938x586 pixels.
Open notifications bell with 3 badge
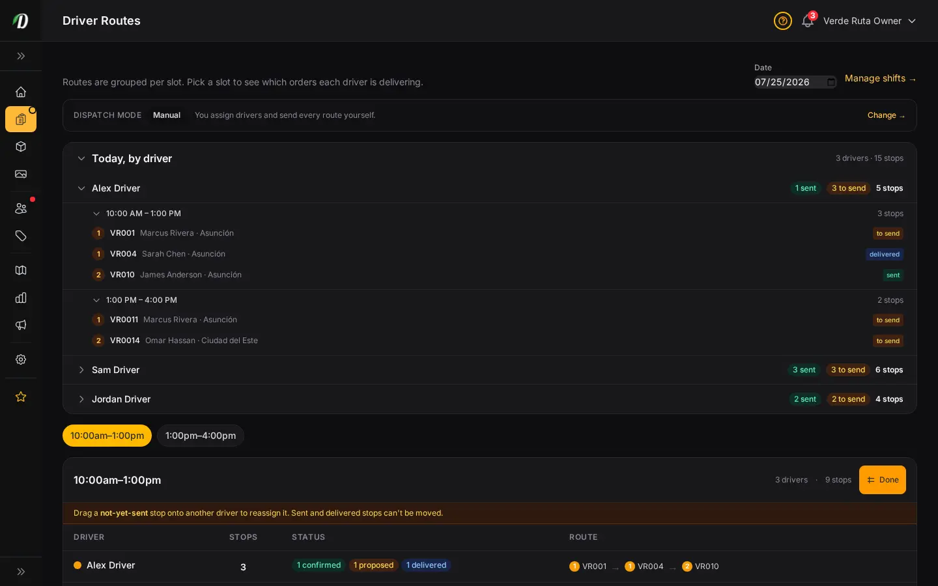tap(808, 21)
